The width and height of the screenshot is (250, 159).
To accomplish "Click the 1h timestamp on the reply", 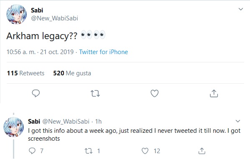I will coord(98,122).
